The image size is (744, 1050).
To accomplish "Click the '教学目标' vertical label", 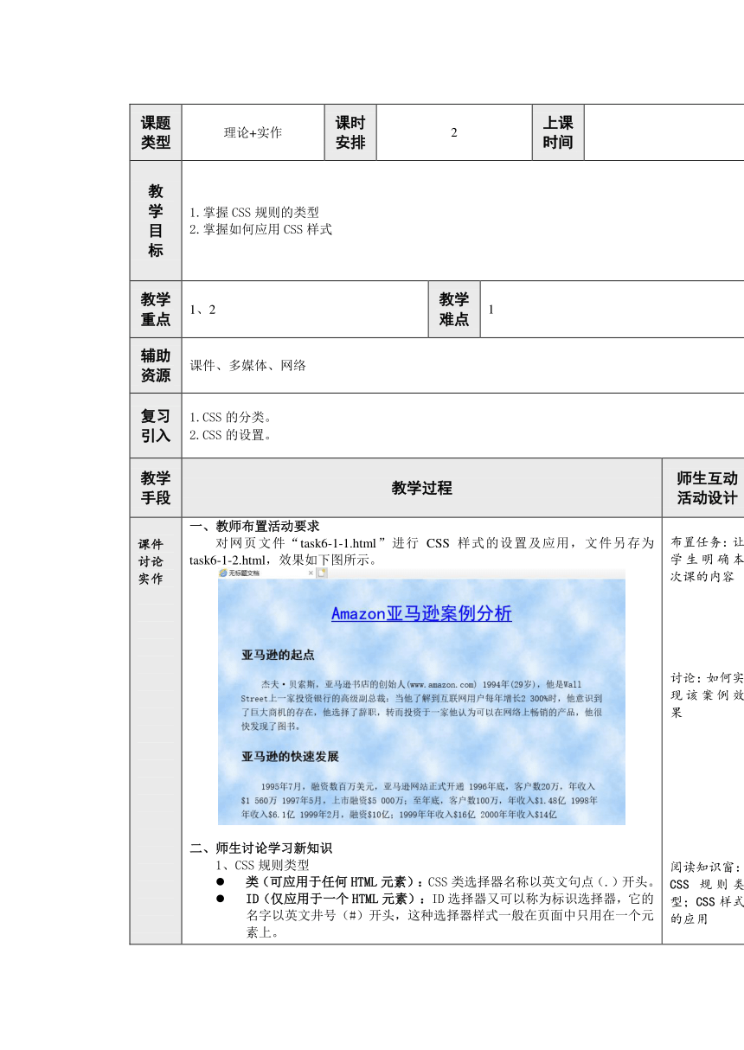I will 156,221.
